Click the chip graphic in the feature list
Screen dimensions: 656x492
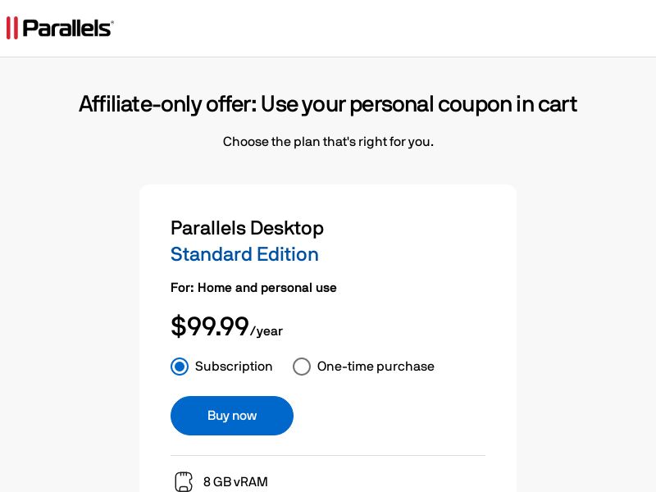coord(183,481)
